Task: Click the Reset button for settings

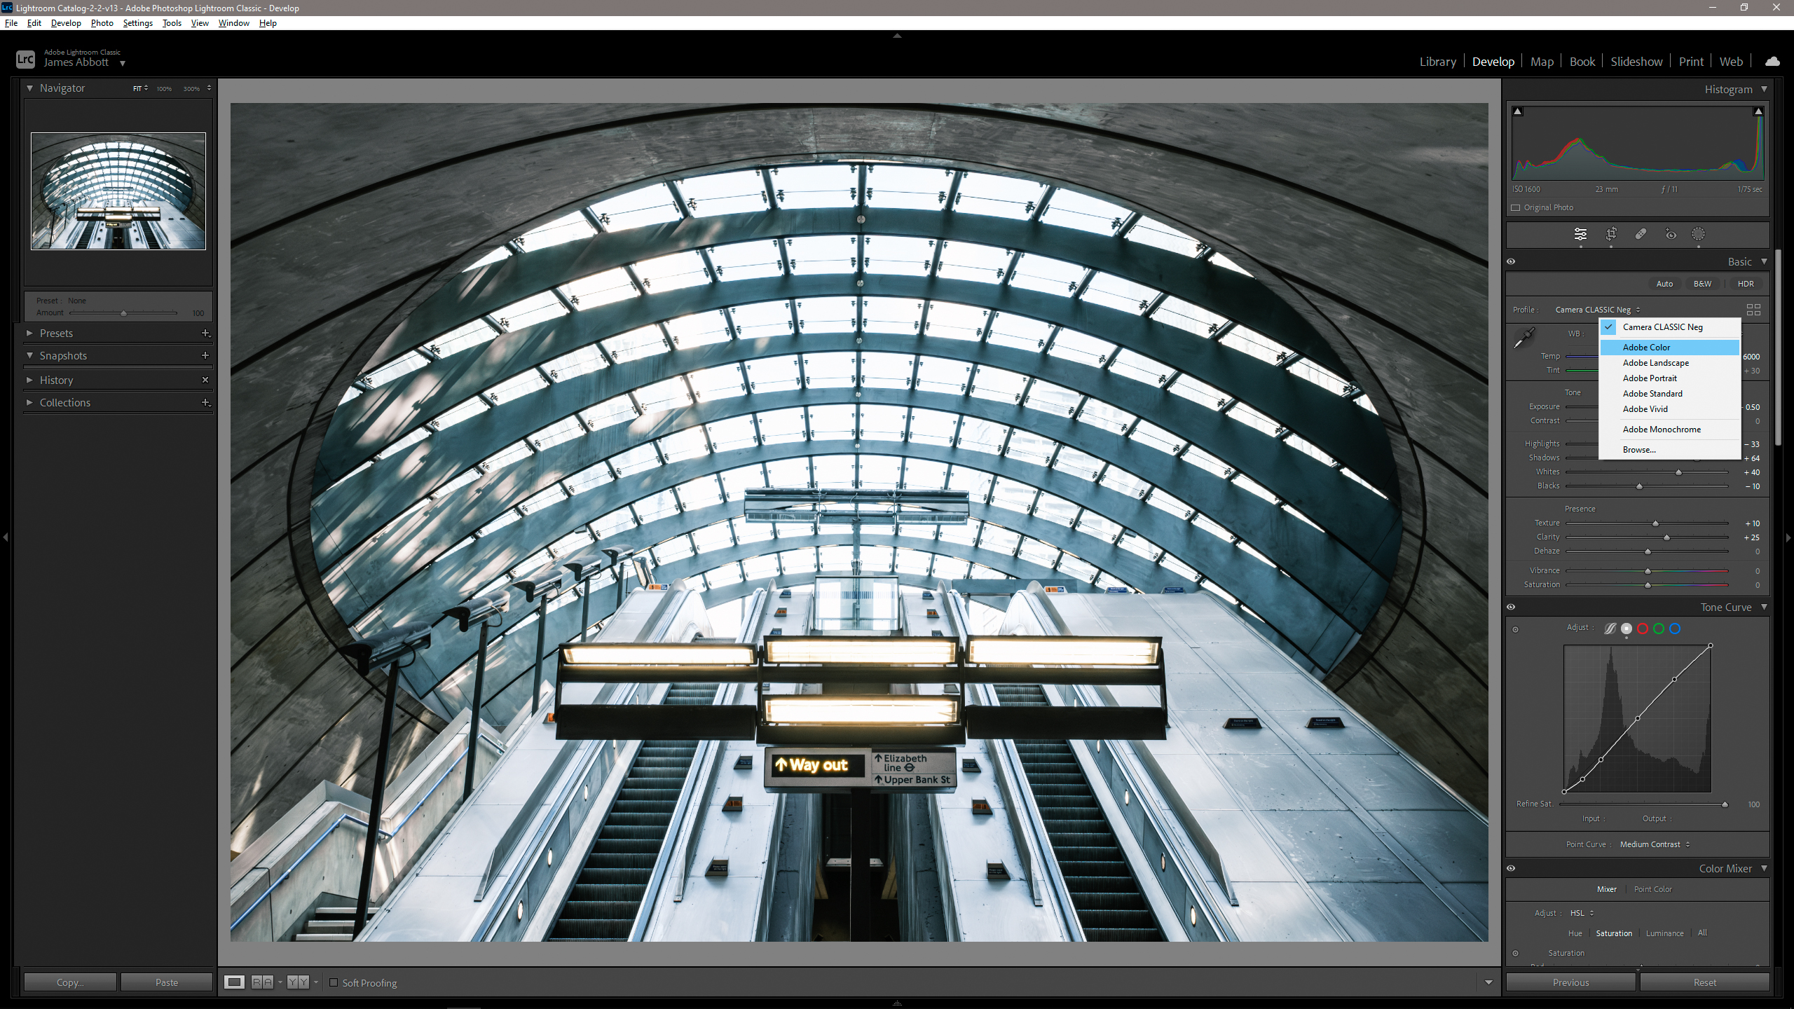Action: pos(1705,982)
